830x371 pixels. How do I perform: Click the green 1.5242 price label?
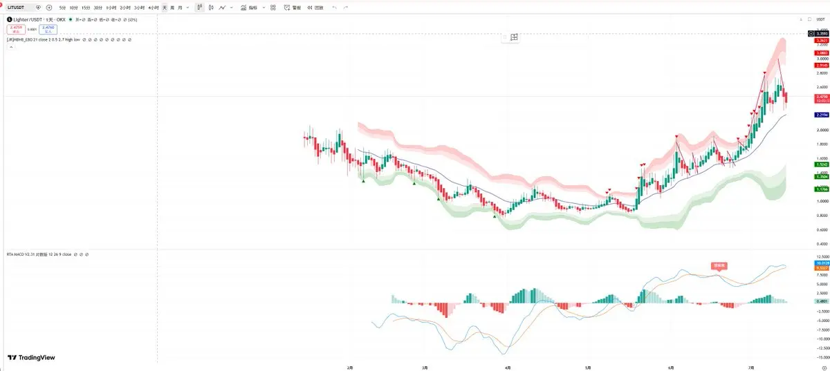822,164
